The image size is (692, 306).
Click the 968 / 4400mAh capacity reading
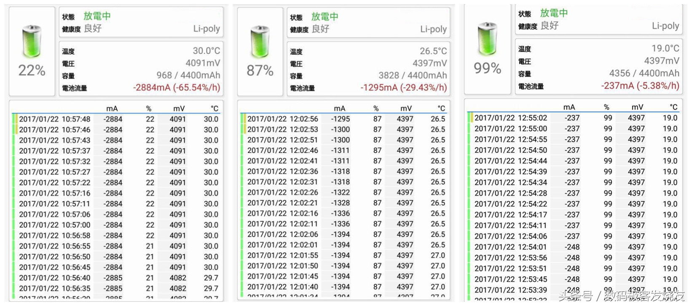pos(188,75)
